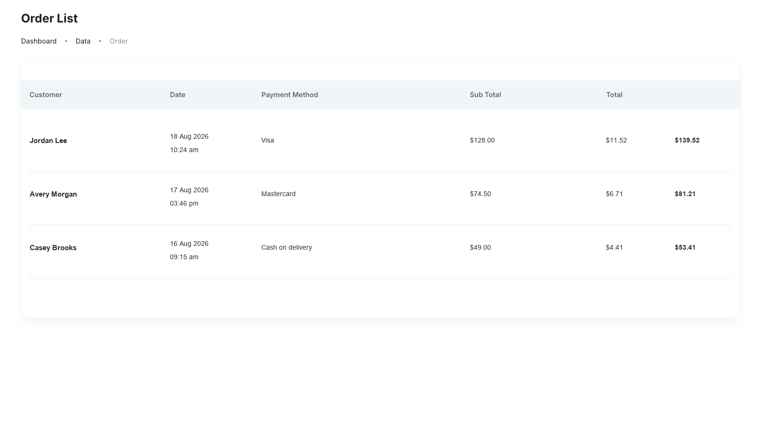Click the Total column header
Image resolution: width=761 pixels, height=442 pixels.
614,95
